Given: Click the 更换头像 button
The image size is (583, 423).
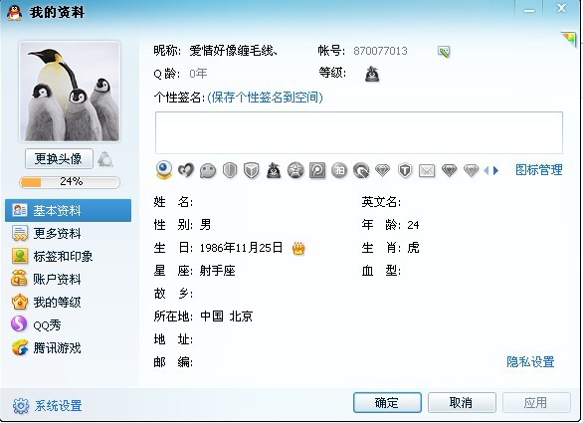Looking at the screenshot, I should coord(59,159).
